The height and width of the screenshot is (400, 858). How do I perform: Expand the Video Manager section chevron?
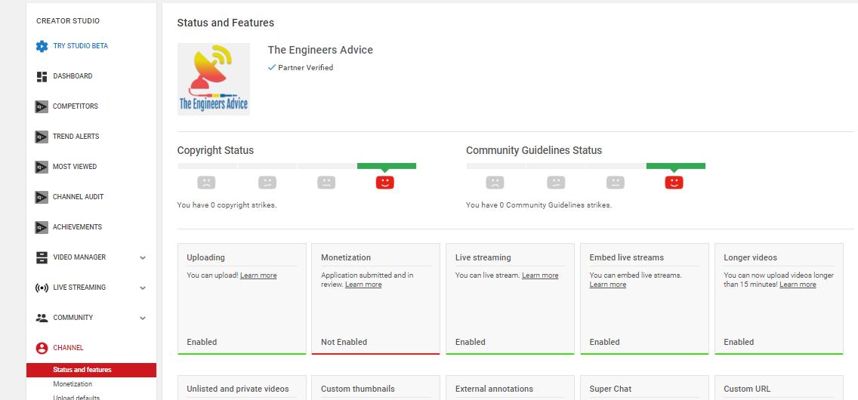[x=143, y=257]
